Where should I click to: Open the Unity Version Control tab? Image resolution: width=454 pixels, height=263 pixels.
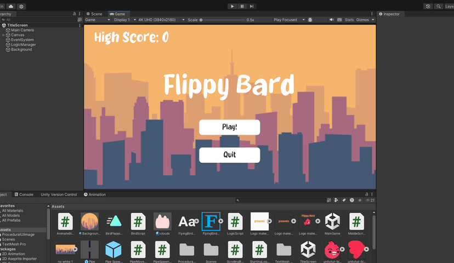59,195
